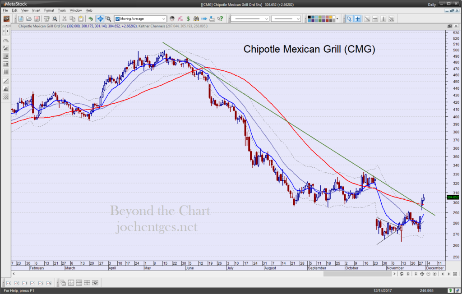The width and height of the screenshot is (462, 294).
Task: Open the View menu
Action: pyautogui.click(x=25, y=10)
